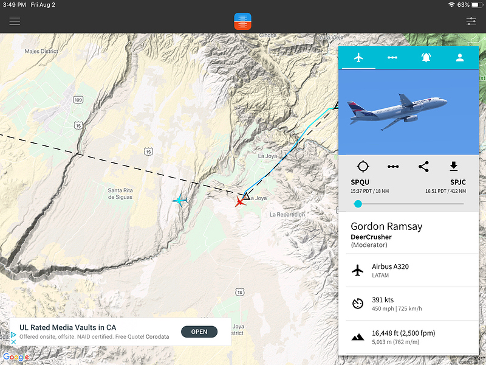Switch to the aircraft info tab

point(358,57)
